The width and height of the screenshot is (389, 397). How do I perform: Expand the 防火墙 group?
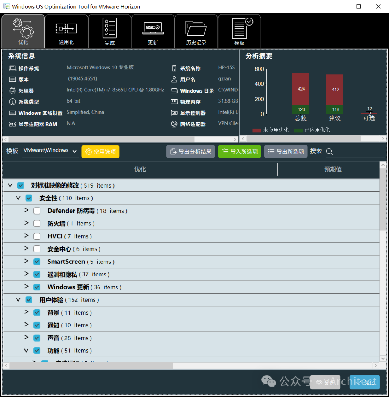[x=26, y=223]
